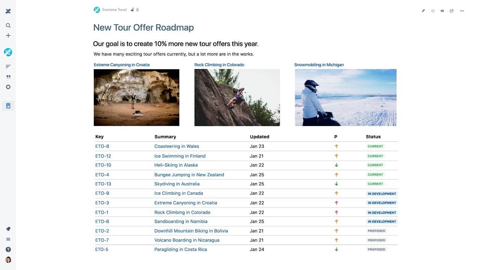The width and height of the screenshot is (480, 270).
Task: Open the ETO-8 issue key link
Action: [102, 146]
